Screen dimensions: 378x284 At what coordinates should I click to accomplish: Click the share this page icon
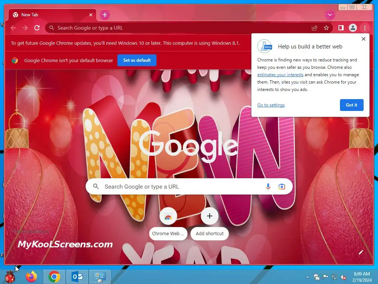[315, 28]
